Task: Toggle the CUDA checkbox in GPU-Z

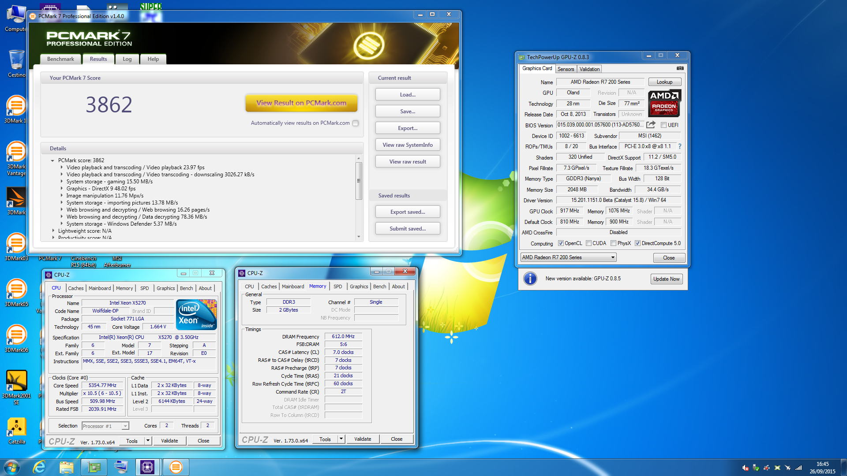Action: [588, 243]
